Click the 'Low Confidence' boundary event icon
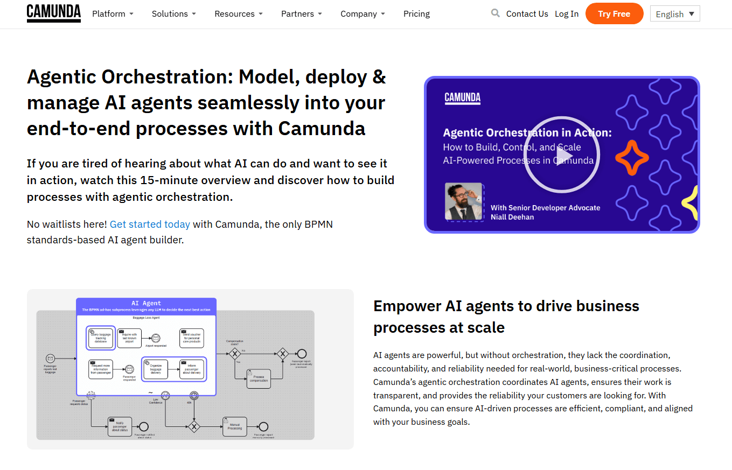 click(166, 396)
